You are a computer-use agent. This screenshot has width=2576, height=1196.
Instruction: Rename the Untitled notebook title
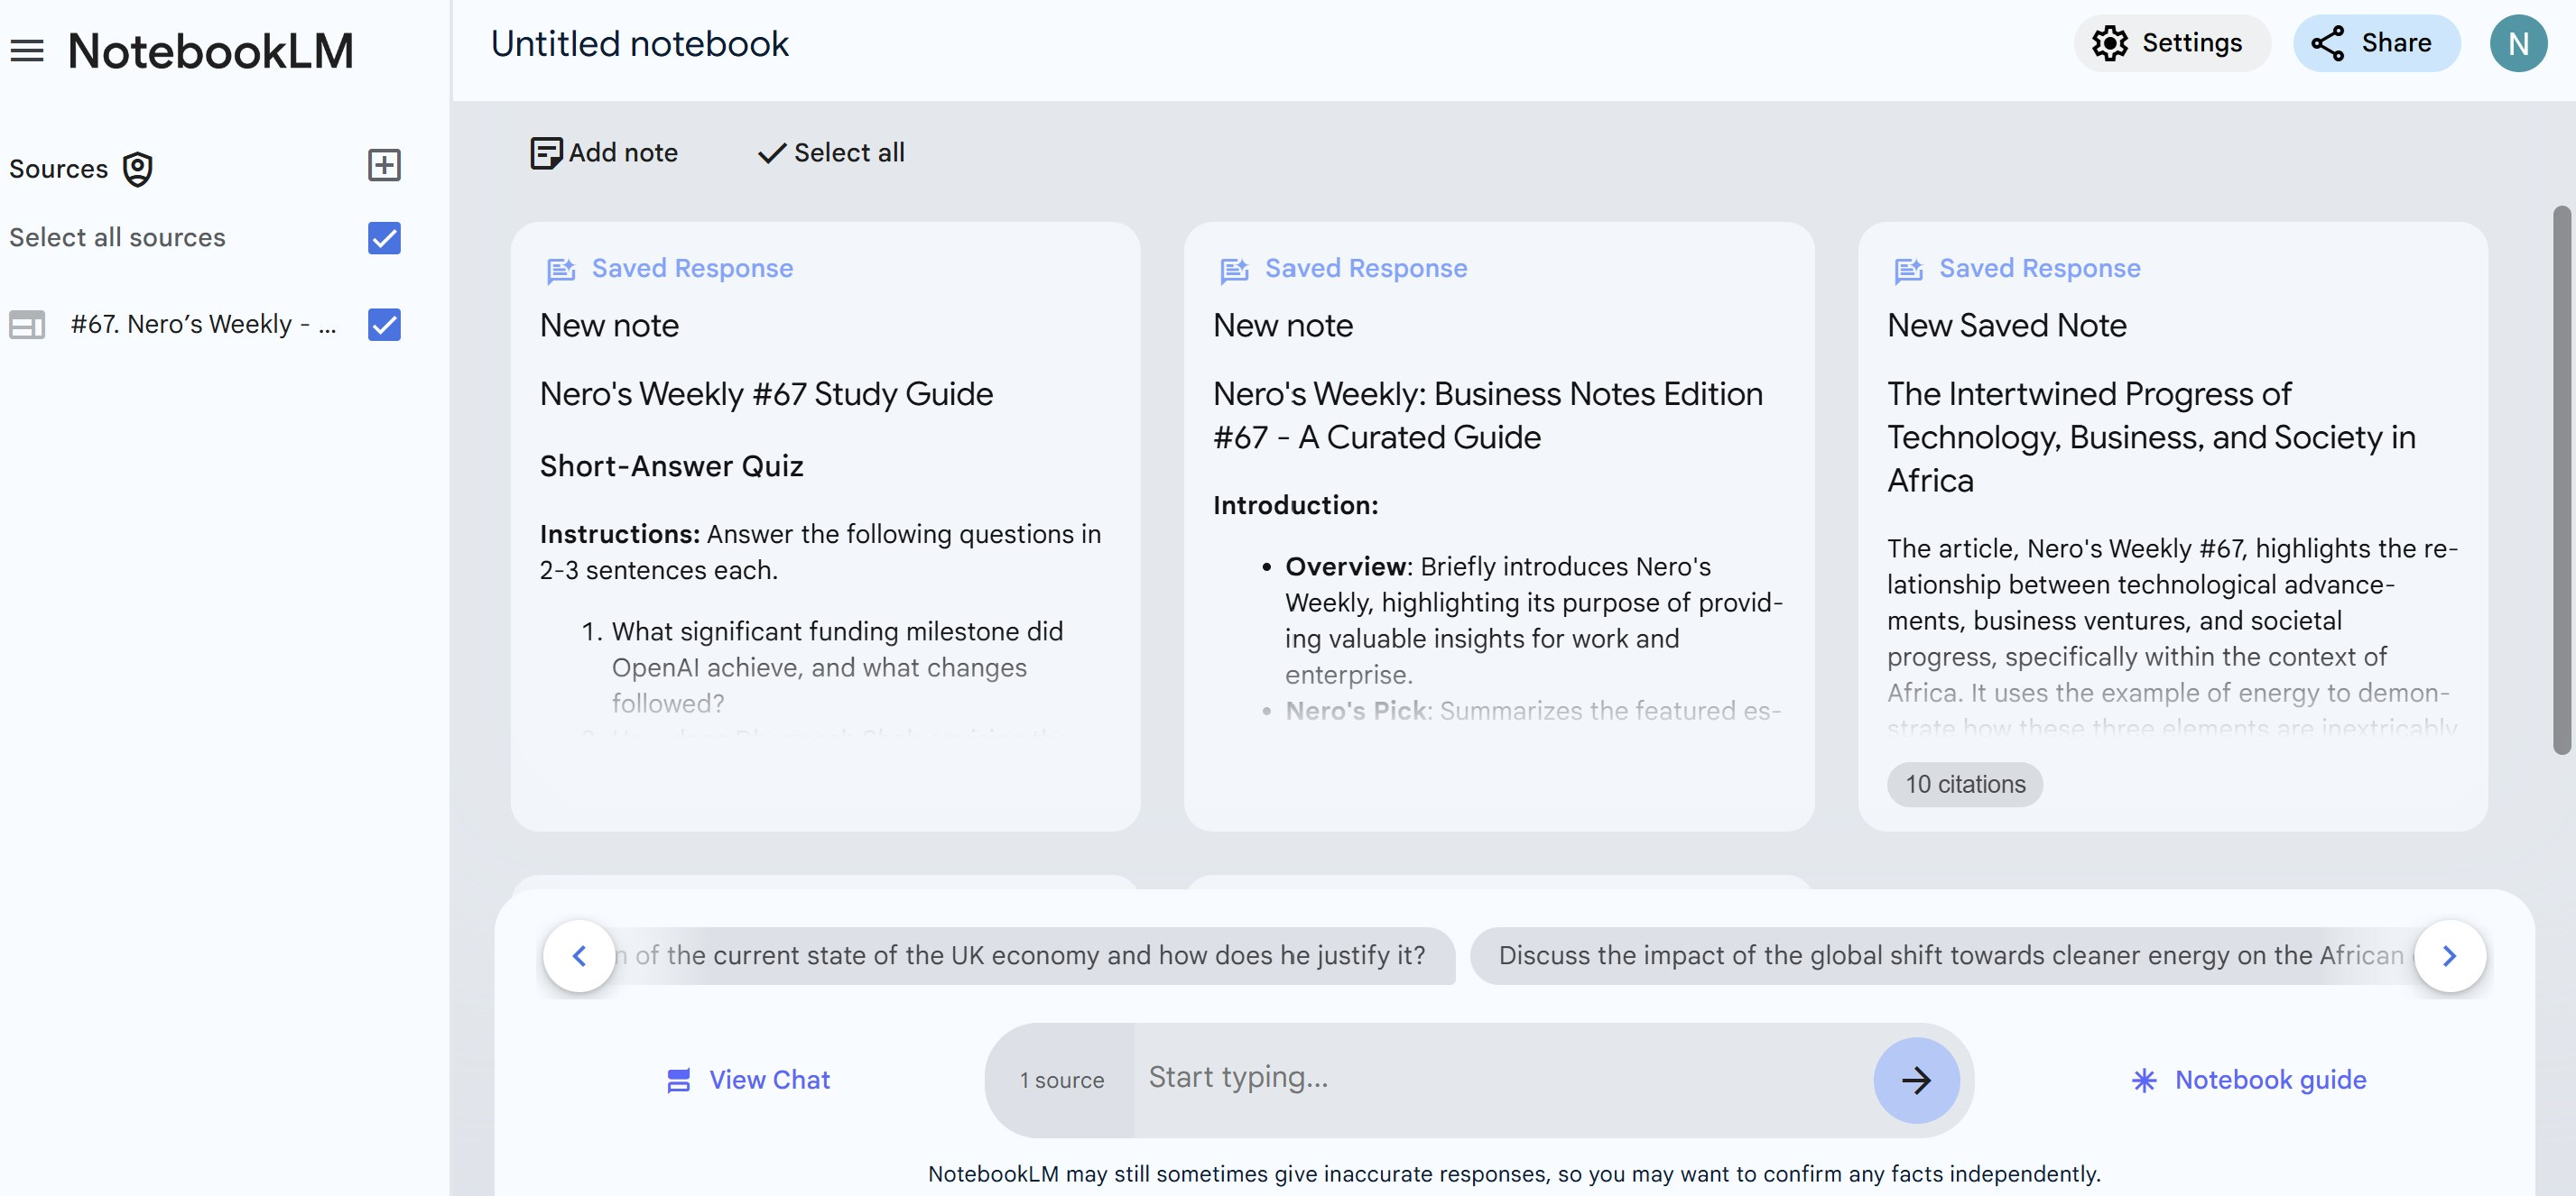pos(639,44)
